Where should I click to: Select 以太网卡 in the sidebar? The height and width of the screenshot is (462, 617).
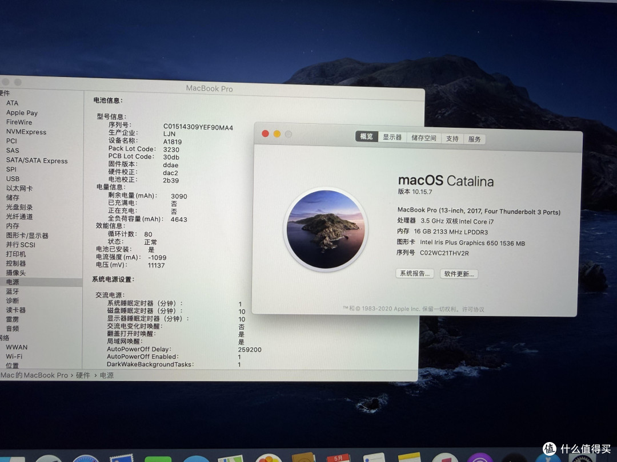[19, 188]
